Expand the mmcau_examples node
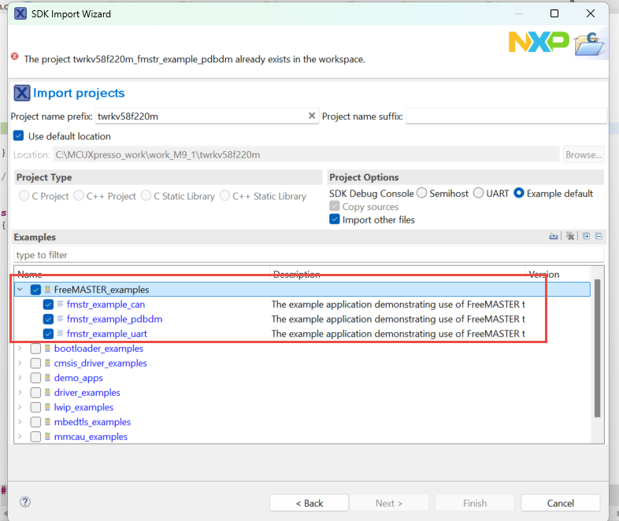This screenshot has height=521, width=619. 20,437
